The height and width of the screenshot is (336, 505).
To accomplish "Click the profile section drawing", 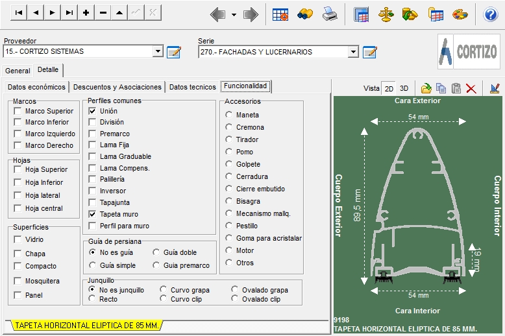I will [418, 206].
